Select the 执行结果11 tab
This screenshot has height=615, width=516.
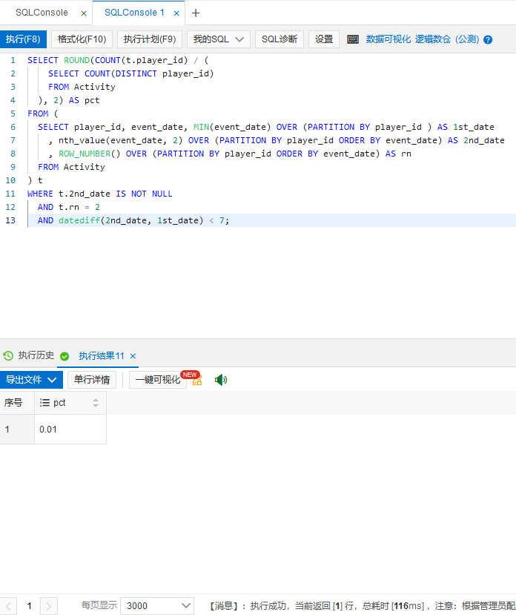(x=102, y=356)
